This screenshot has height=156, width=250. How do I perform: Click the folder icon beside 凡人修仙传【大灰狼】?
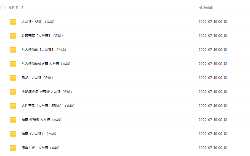click(13, 50)
